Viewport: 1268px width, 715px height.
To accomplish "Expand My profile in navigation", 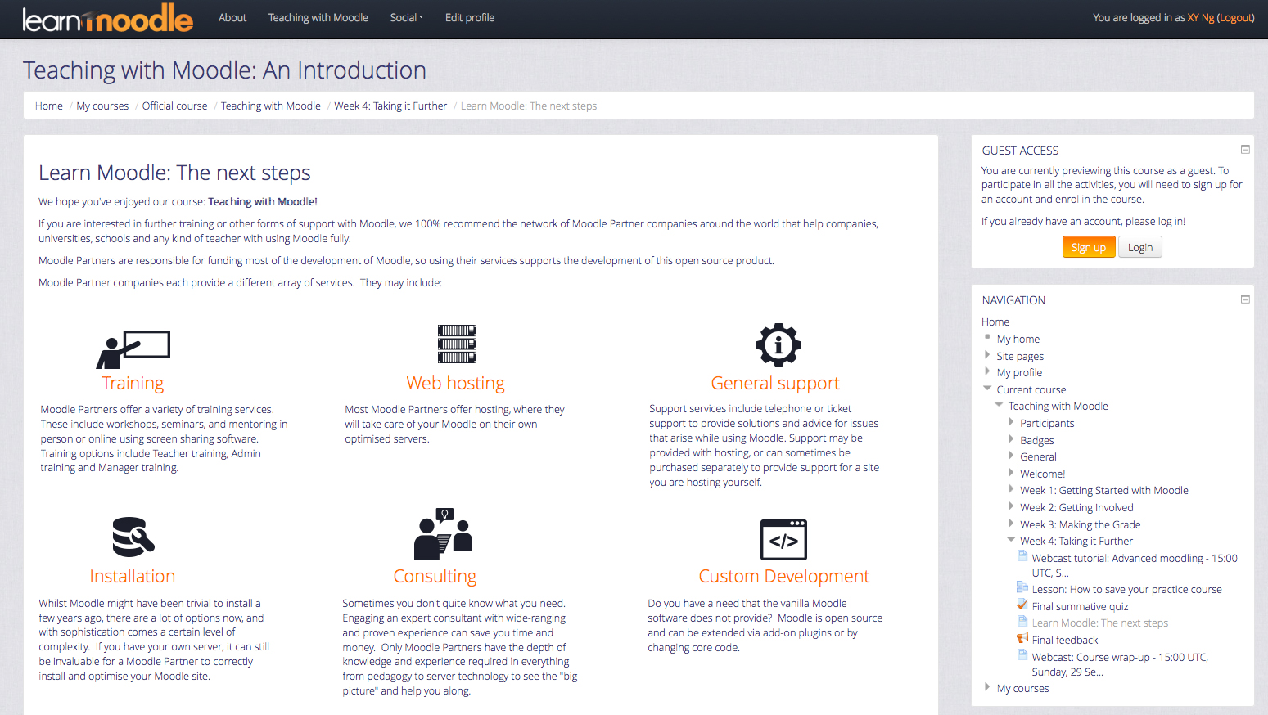I will point(987,371).
